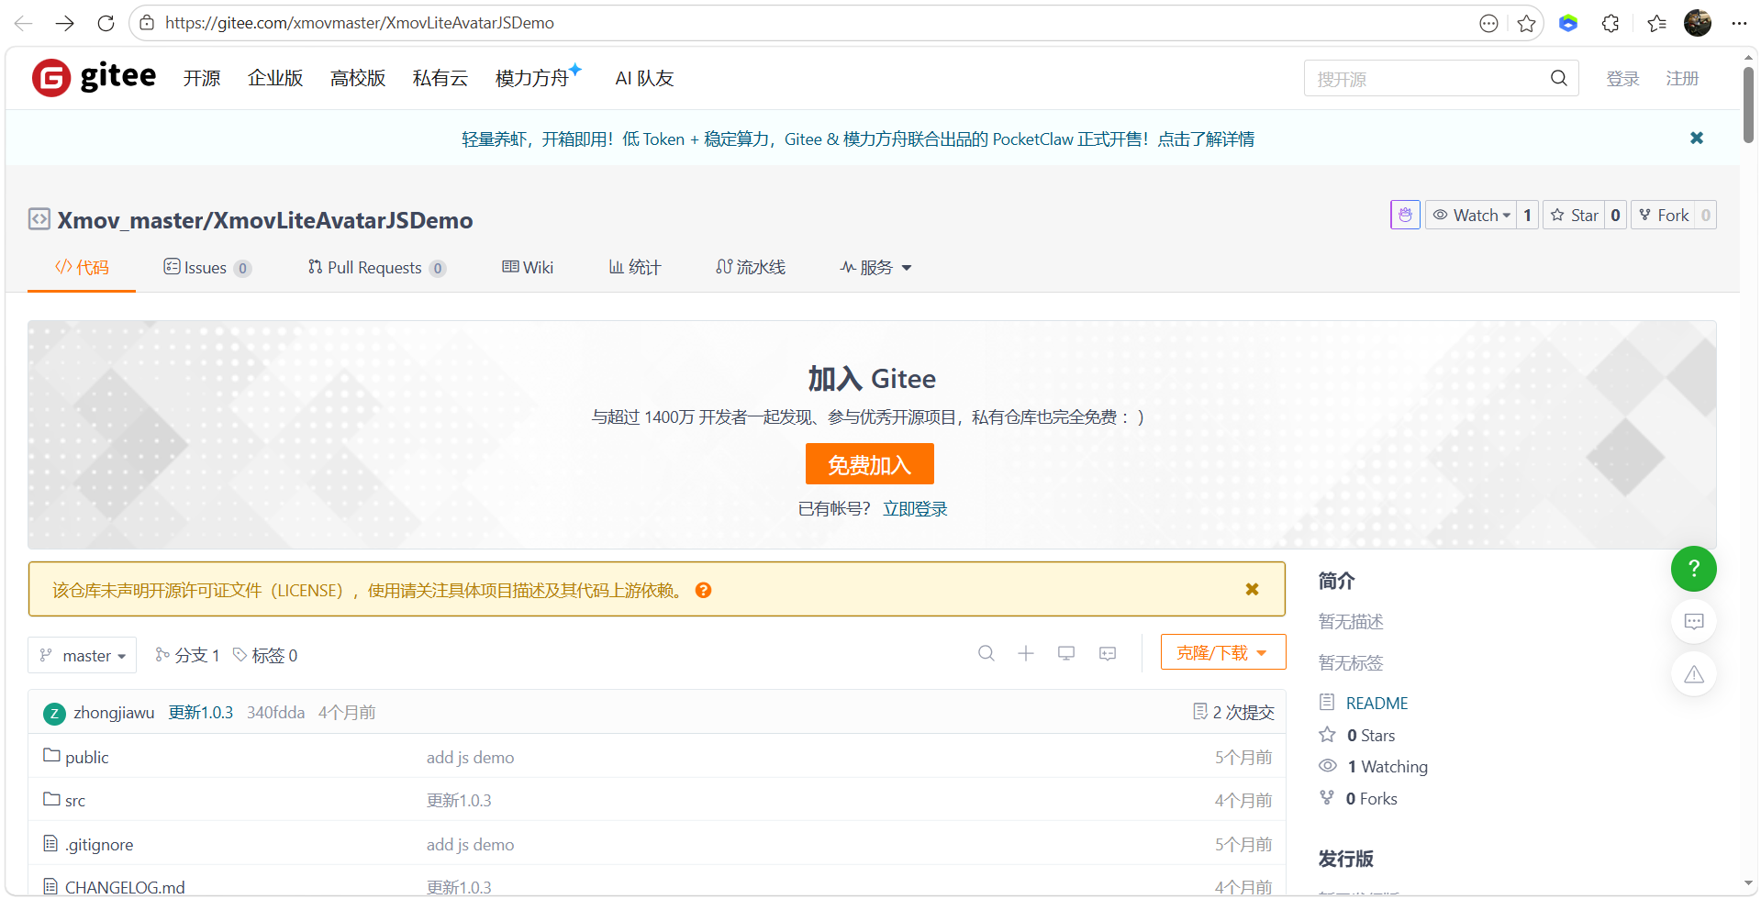Open the browser favorites list icon
This screenshot has height=899, width=1761.
tap(1656, 23)
